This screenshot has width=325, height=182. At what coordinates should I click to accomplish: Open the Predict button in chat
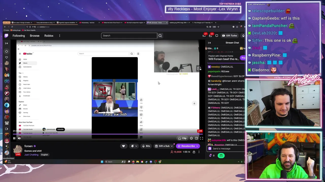[x=243, y=58]
